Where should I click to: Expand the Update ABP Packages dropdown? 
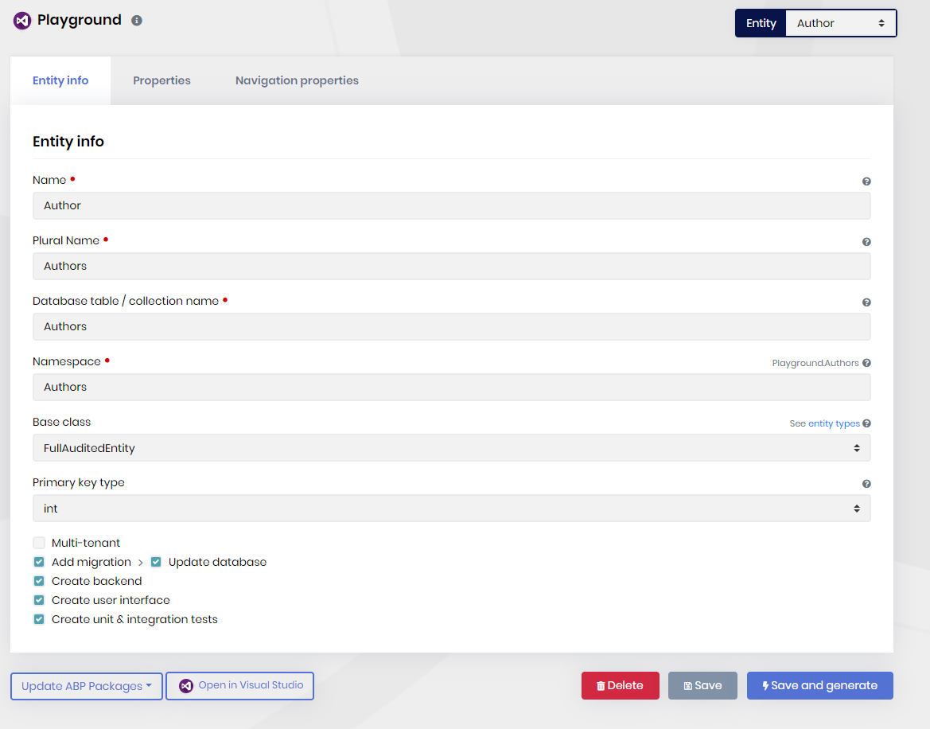pos(86,686)
